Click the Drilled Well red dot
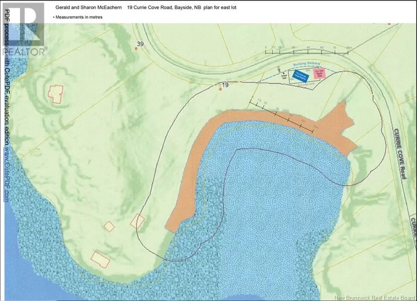 [x=284, y=73]
